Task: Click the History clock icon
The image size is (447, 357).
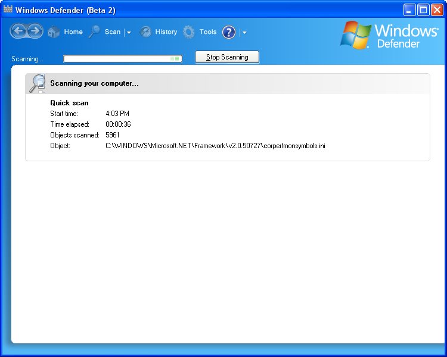Action: (x=145, y=32)
